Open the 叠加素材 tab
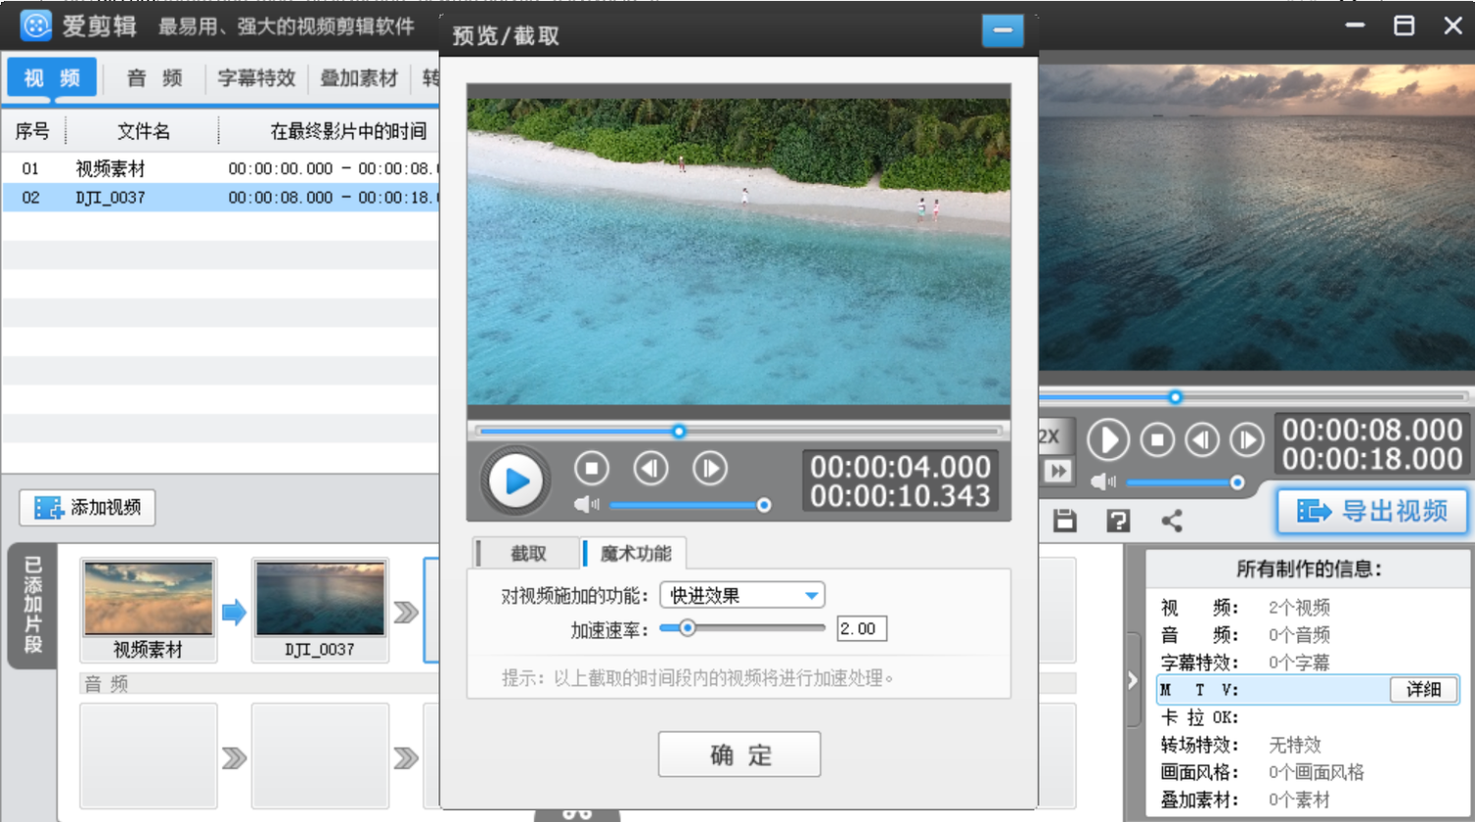The height and width of the screenshot is (822, 1475). point(359,78)
